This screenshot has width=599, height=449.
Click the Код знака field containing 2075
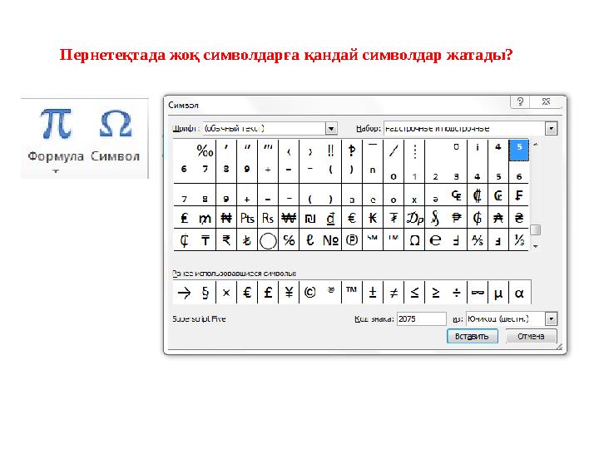click(421, 318)
